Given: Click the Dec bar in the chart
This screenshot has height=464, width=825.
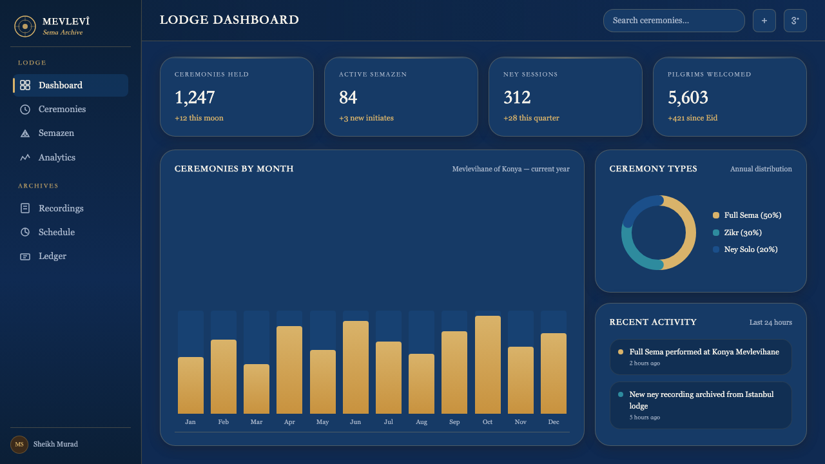Looking at the screenshot, I should pyautogui.click(x=554, y=374).
